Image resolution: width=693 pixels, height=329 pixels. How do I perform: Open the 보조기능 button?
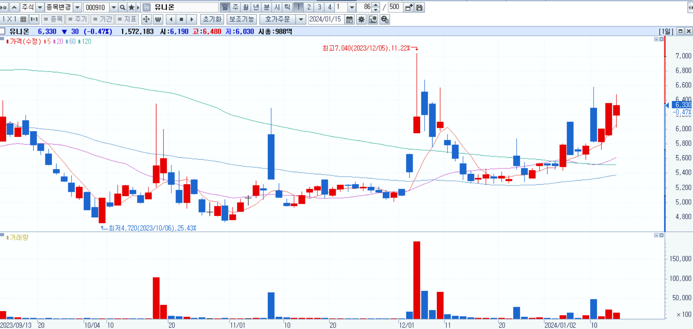click(242, 19)
